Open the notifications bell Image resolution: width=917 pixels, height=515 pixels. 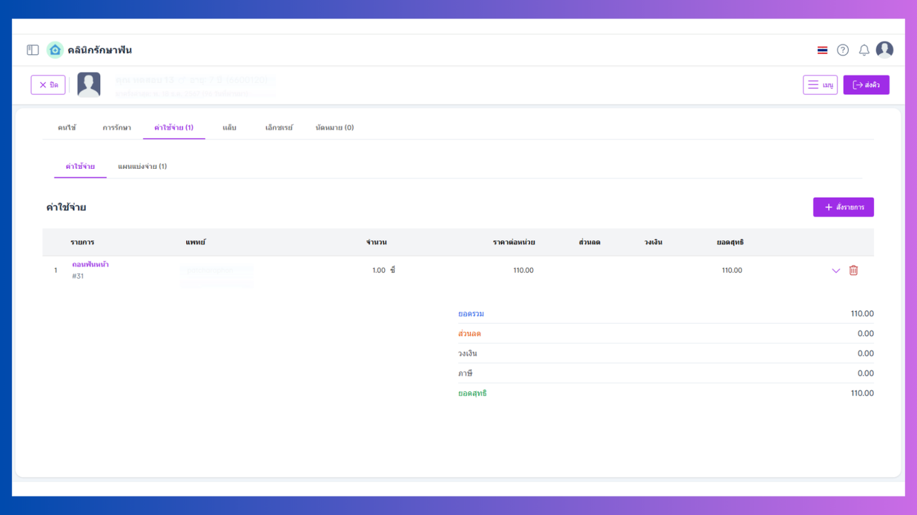coord(864,50)
